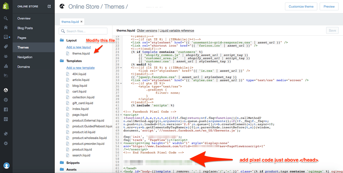Open the Settings gear icon
Image resolution: width=343 pixels, height=173 pixels.
[6, 143]
